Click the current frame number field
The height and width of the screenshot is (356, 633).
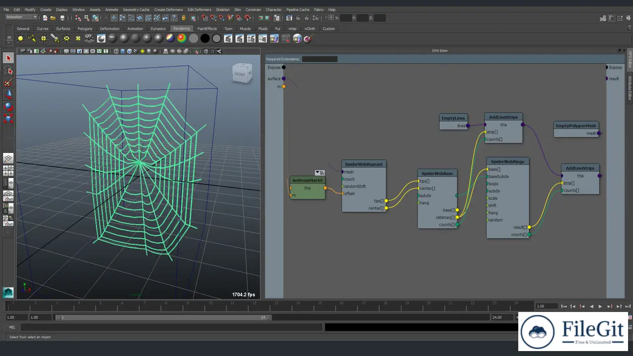click(546, 307)
